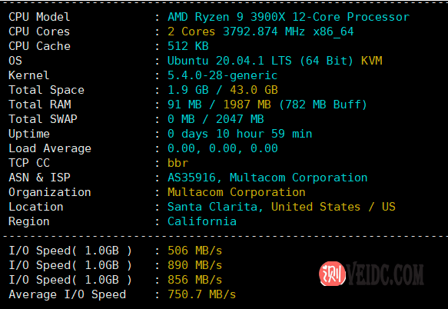Click 'I/O Speed( 1.0GB )' label beside 856 MB/s
The width and height of the screenshot is (448, 309).
click(70, 280)
